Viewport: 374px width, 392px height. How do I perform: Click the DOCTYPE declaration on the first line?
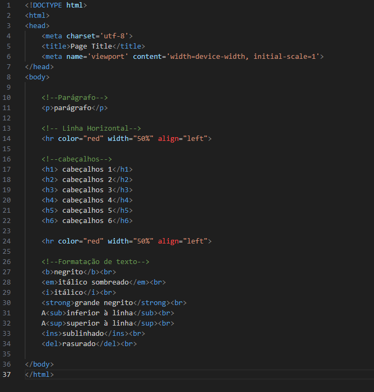click(x=56, y=5)
